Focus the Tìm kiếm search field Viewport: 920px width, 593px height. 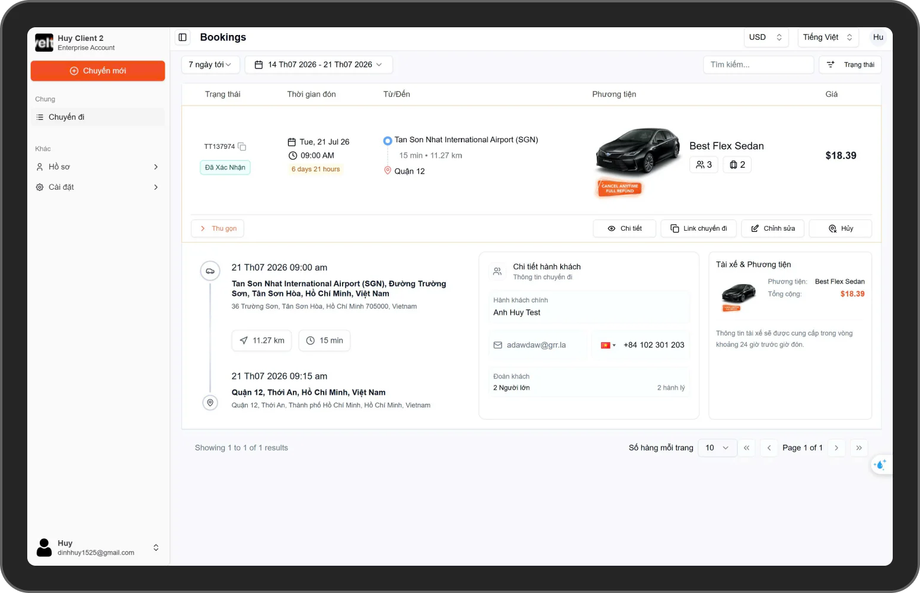[x=758, y=65]
